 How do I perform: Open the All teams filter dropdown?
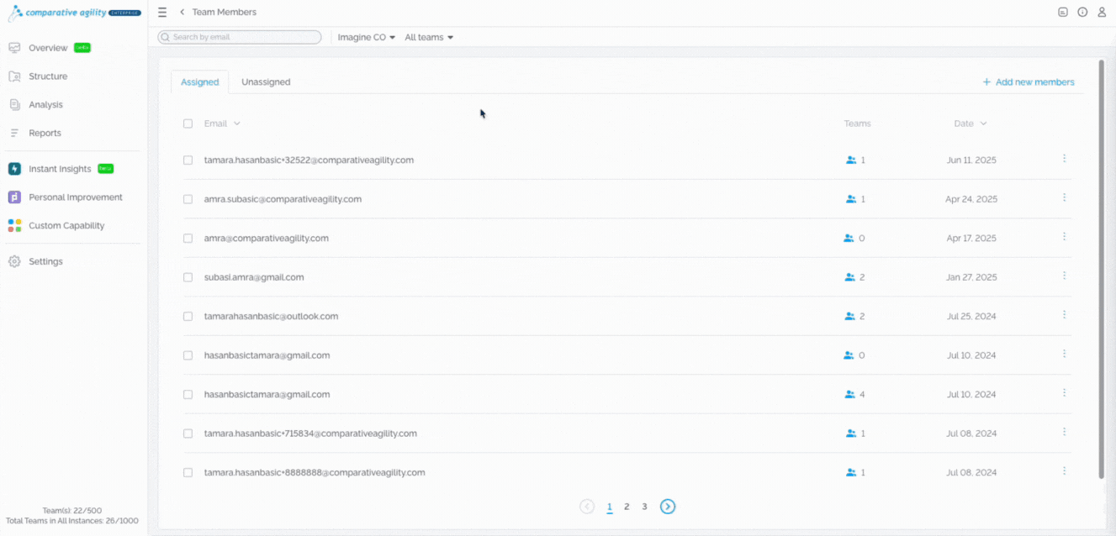click(x=429, y=38)
